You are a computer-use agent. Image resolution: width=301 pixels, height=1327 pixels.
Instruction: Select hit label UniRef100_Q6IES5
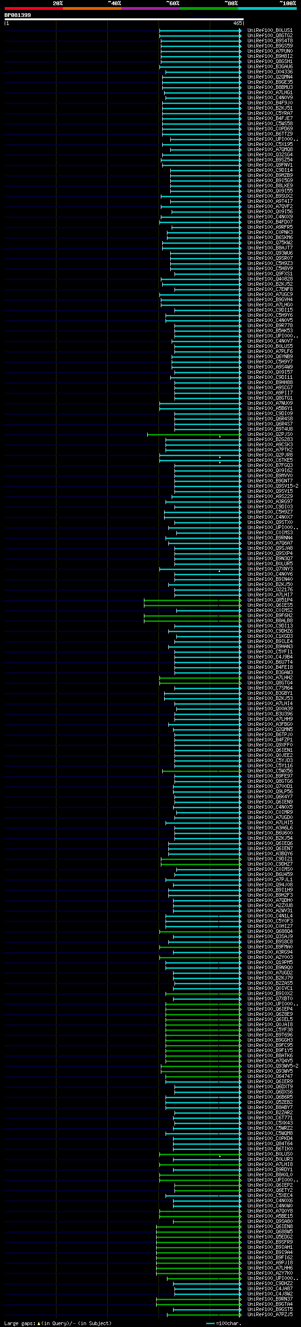tap(269, 605)
